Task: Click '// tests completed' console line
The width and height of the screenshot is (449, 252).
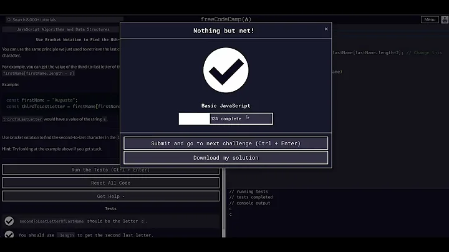Action: 251,197
